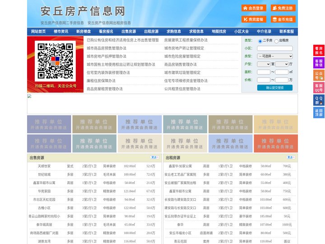Click 更多 in the 出售房源 header
This screenshot has height=244, width=325.
pos(155,158)
